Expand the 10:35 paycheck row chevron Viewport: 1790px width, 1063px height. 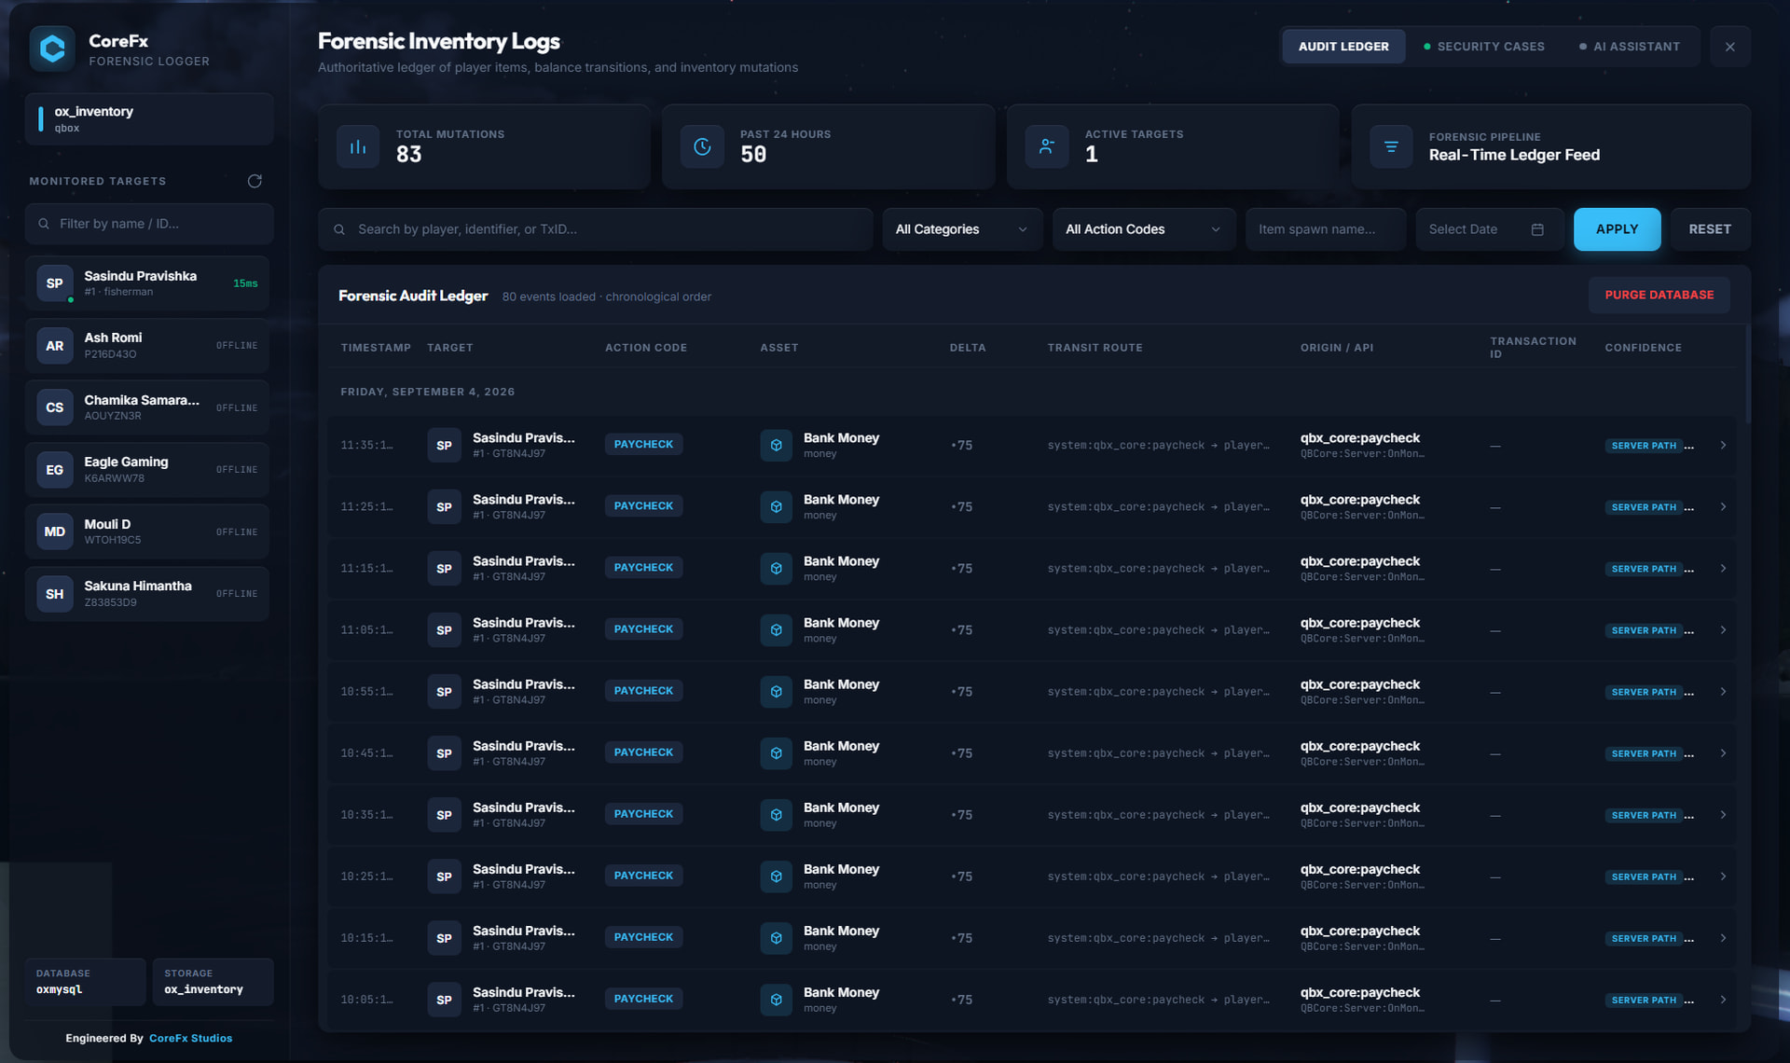(x=1723, y=815)
